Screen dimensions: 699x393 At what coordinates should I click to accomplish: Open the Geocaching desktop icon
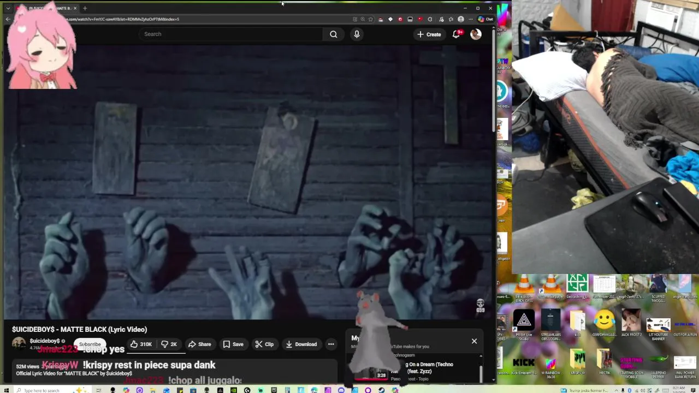(577, 287)
